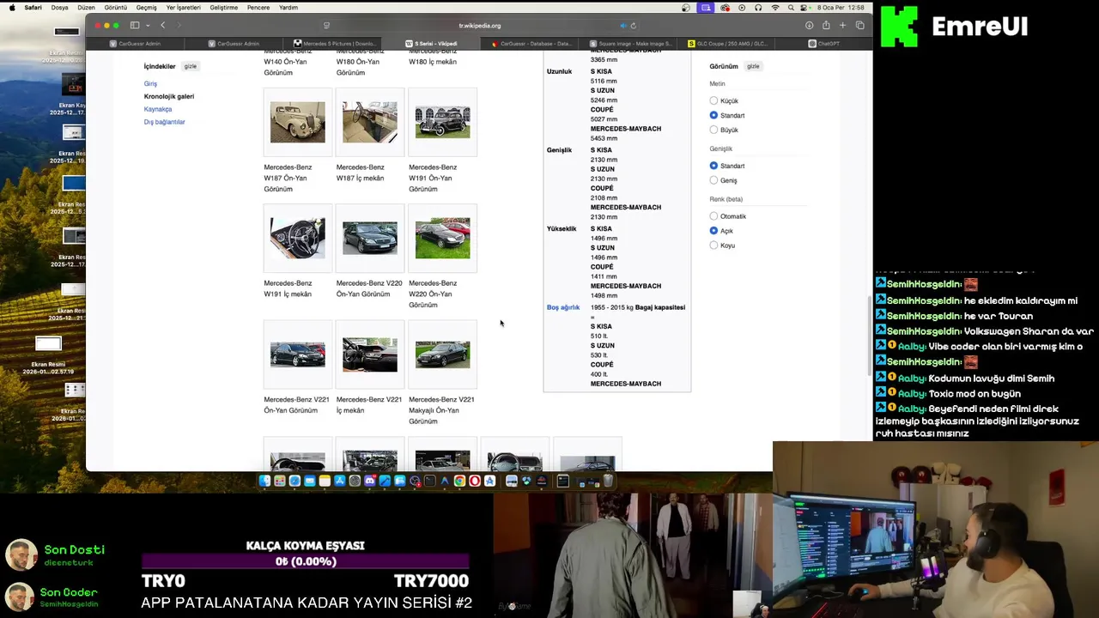Open Mercedes-Benz W220 Ön-Yan thumbnail
The image size is (1099, 618).
(x=442, y=238)
